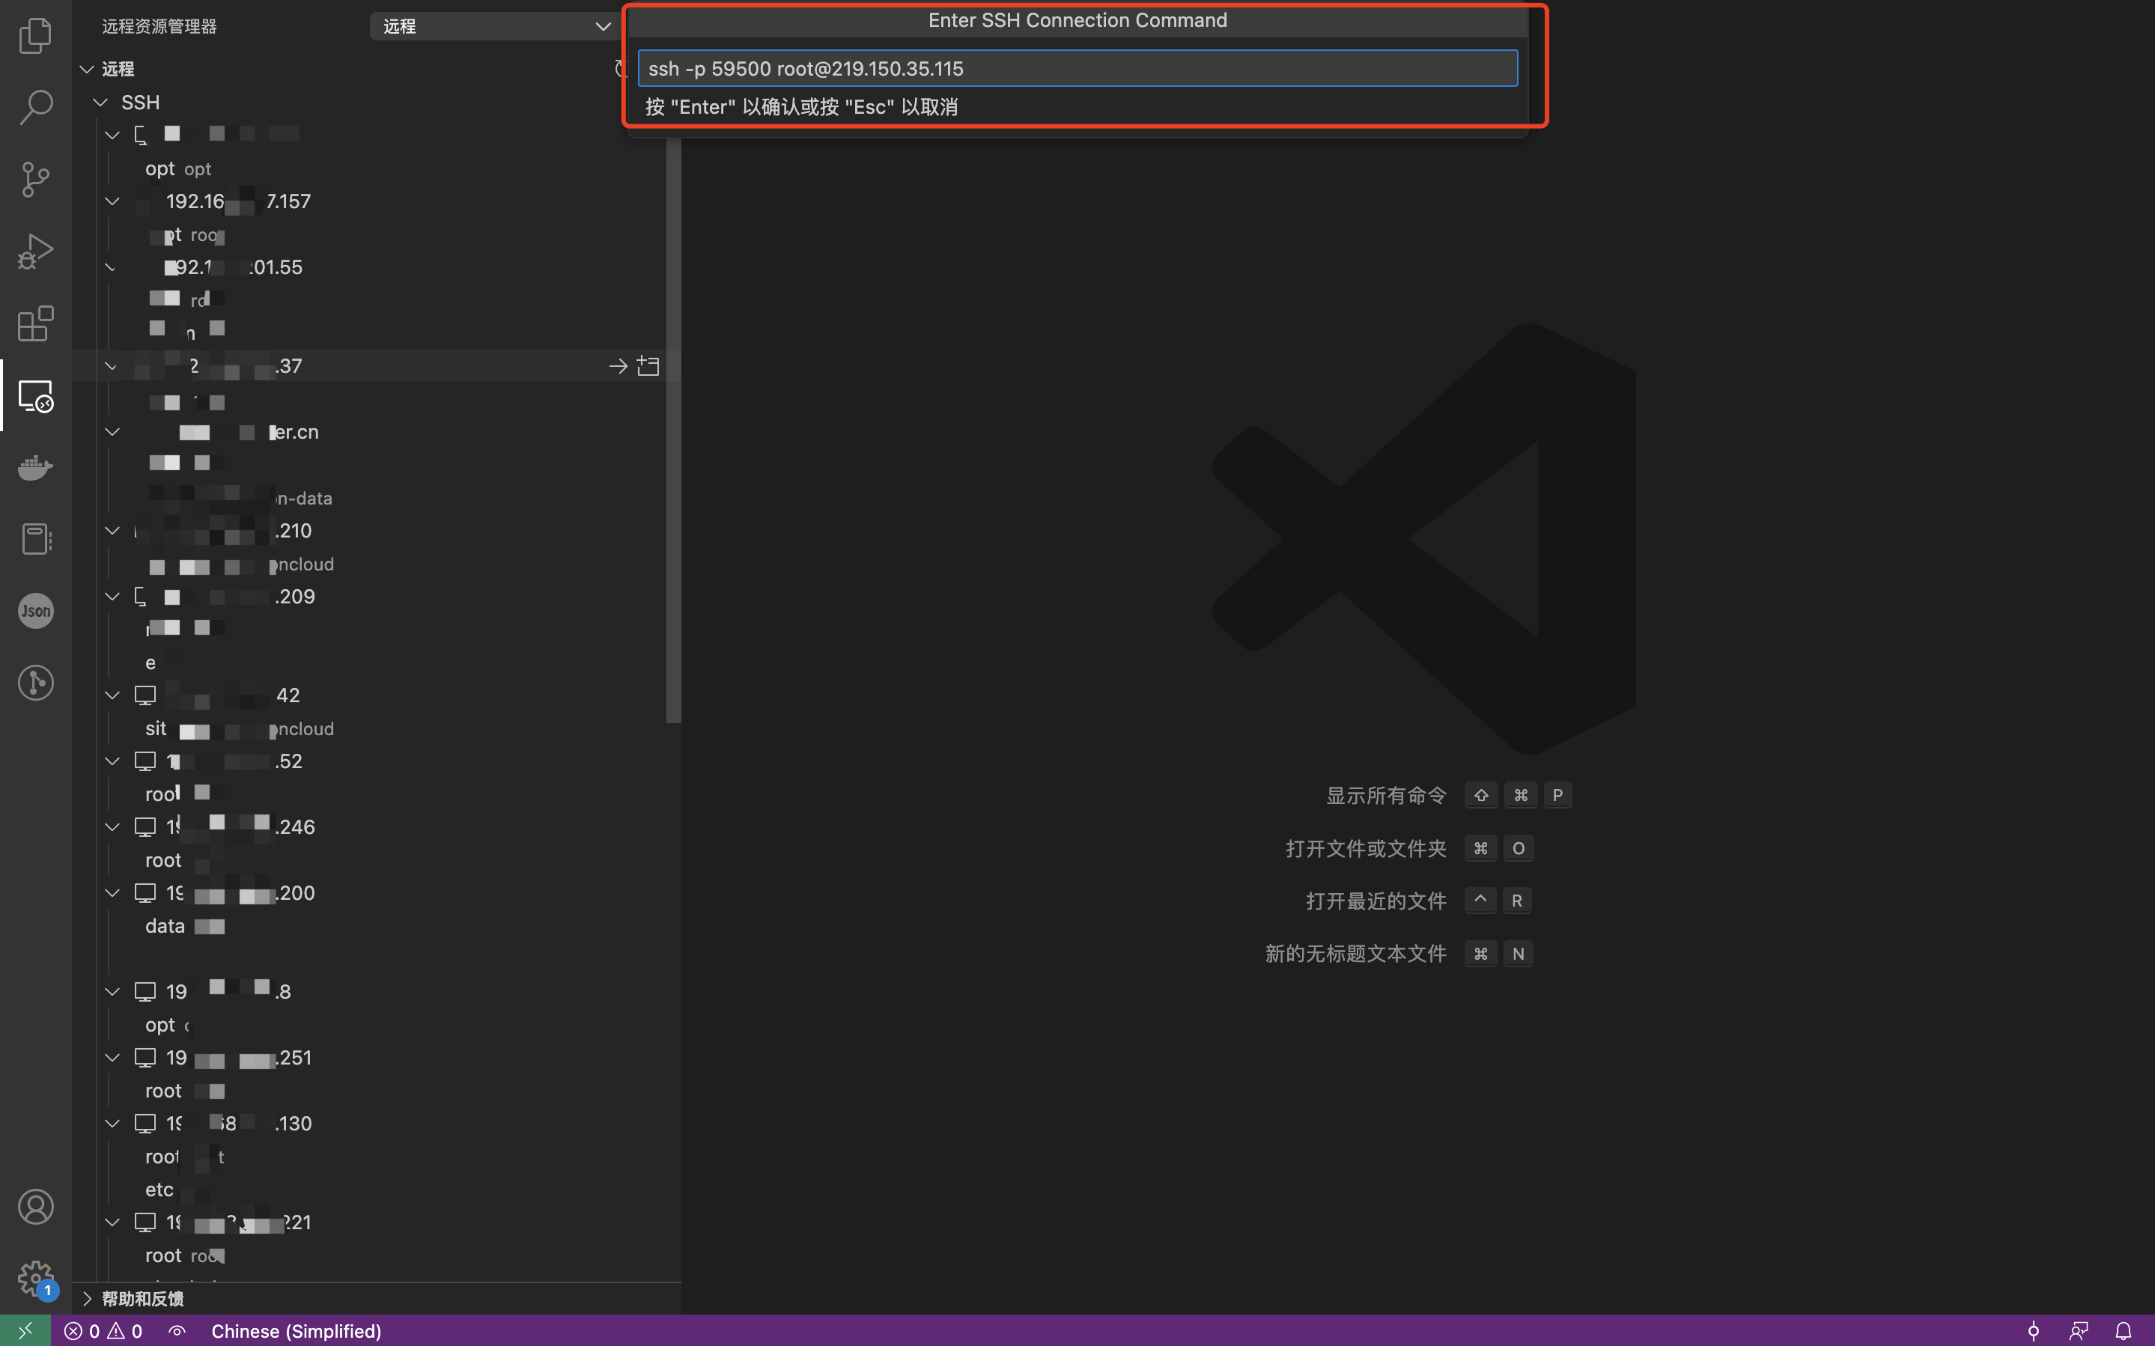Collapse the host ending in .246
Screen dimensions: 2155x1346
112,827
